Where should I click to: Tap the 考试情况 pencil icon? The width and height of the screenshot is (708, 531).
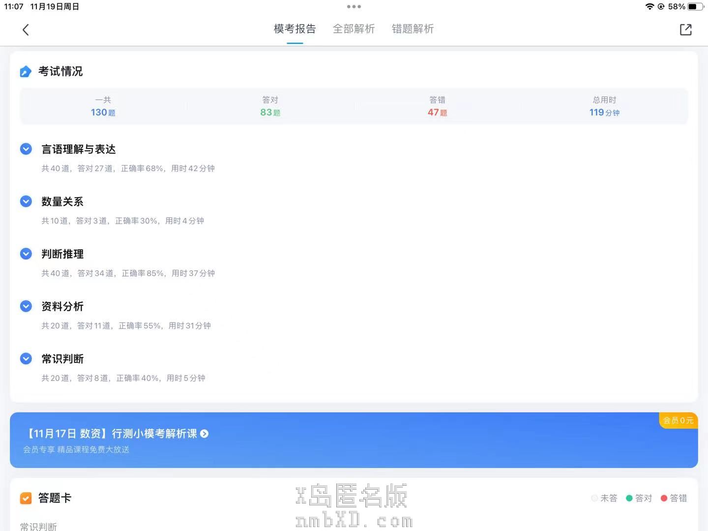point(26,72)
